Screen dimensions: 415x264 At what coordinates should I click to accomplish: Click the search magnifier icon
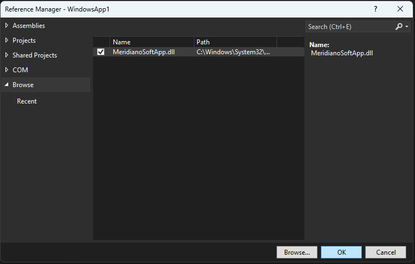(399, 26)
